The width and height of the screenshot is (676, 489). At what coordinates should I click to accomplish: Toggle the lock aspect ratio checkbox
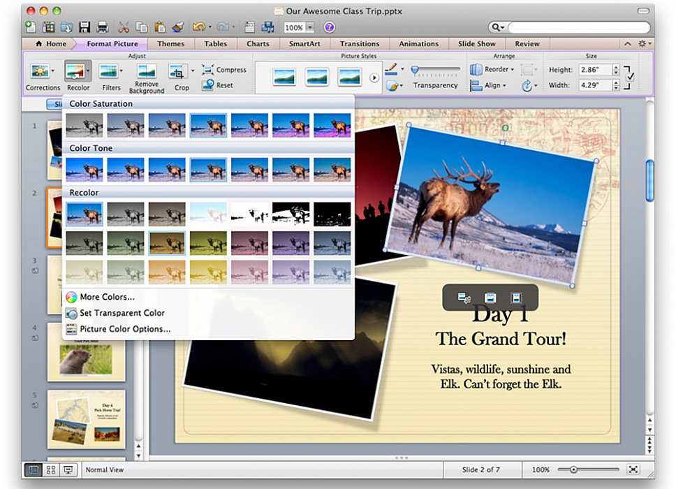(x=630, y=77)
